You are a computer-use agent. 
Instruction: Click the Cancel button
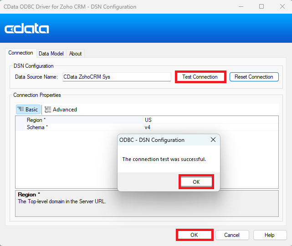click(232, 235)
